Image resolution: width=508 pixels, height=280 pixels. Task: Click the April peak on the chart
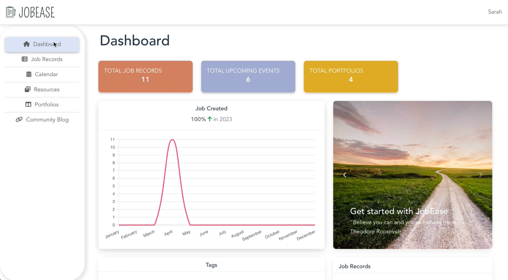(x=172, y=140)
